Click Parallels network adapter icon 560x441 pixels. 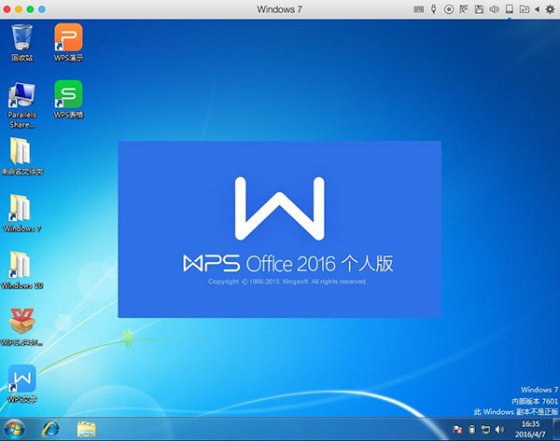point(464,9)
